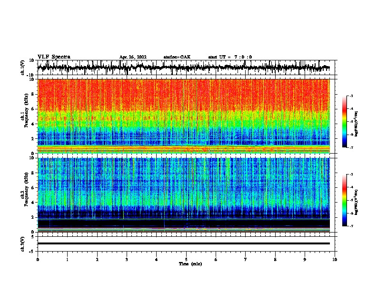Click the "8" kHz tick on ch.2 spectrogram

(33, 173)
